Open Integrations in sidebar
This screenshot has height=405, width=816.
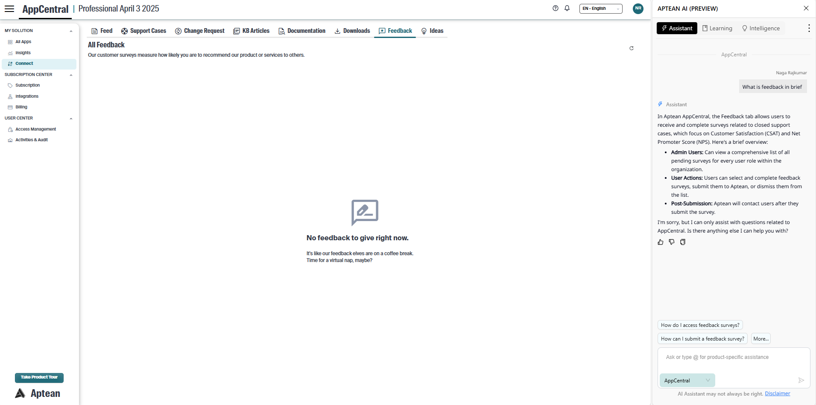(27, 96)
